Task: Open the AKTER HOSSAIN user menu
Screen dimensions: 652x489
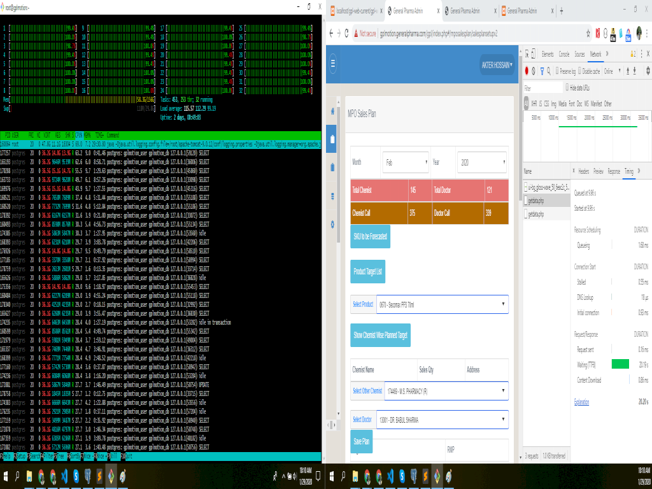Action: click(497, 65)
